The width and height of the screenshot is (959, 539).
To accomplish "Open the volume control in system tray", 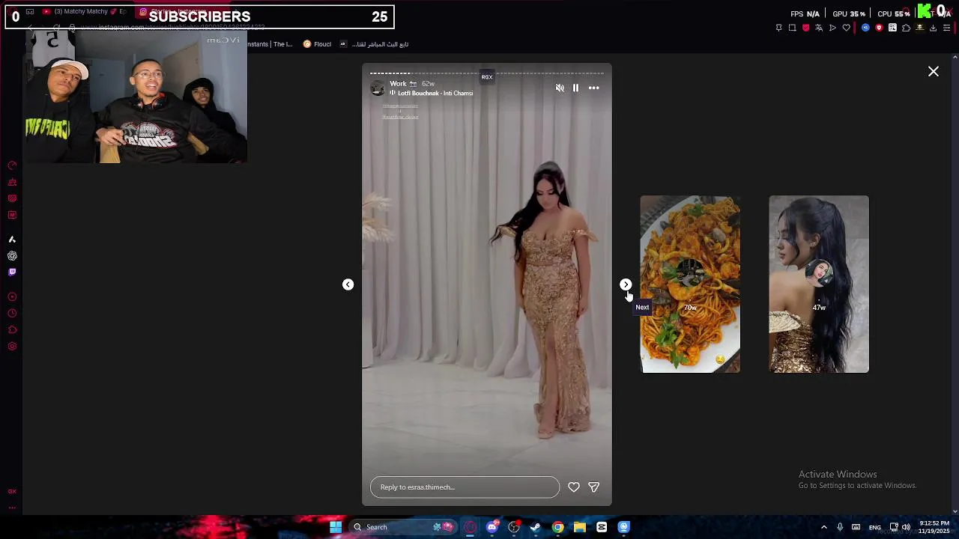I will pos(906,527).
